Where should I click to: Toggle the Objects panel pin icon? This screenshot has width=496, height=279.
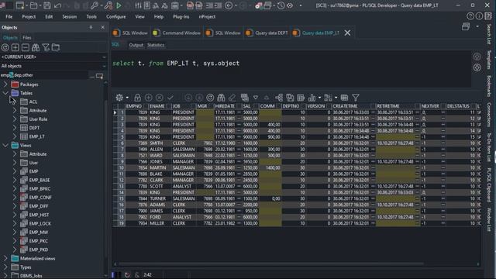click(x=91, y=28)
